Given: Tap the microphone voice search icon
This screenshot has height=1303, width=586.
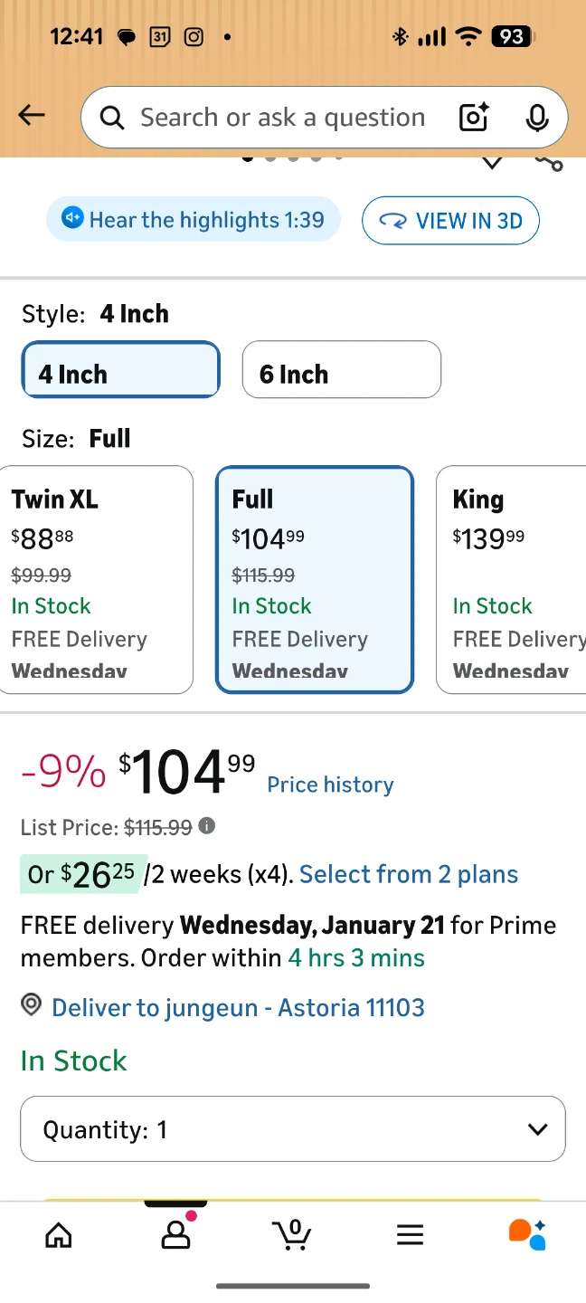Looking at the screenshot, I should (x=536, y=118).
